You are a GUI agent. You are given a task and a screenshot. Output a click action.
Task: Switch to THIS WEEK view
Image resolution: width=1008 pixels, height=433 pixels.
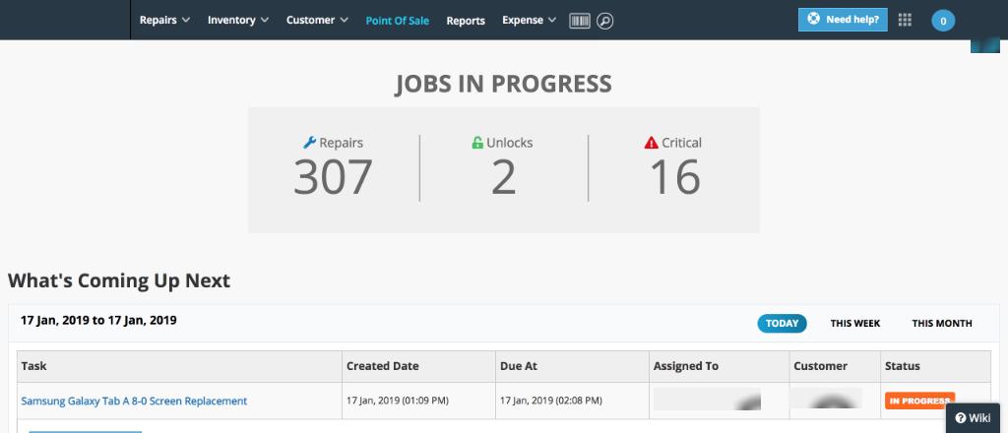tap(855, 323)
